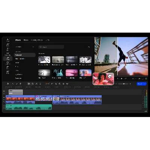Pick the gray misty lake effect thumbnail
Image resolution: width=150 pixels, height=150 pixels.
click(x=58, y=60)
